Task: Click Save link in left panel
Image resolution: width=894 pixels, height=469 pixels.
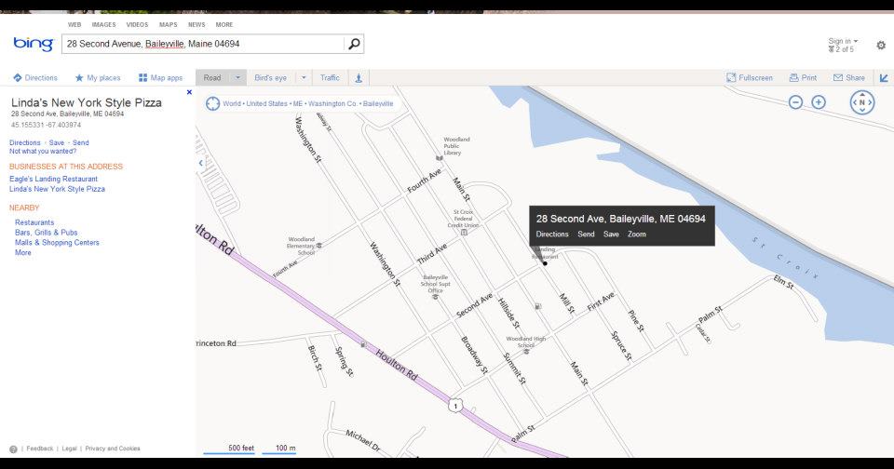Action: click(x=57, y=142)
